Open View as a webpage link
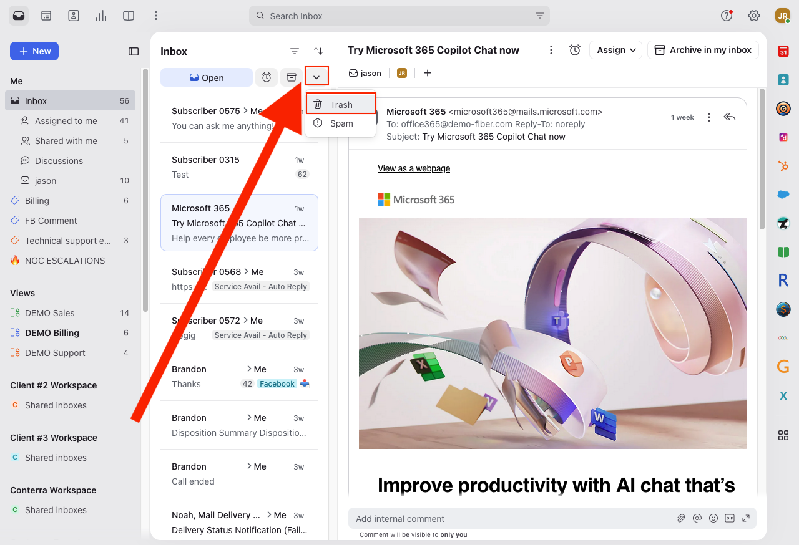The image size is (799, 545). coord(414,168)
